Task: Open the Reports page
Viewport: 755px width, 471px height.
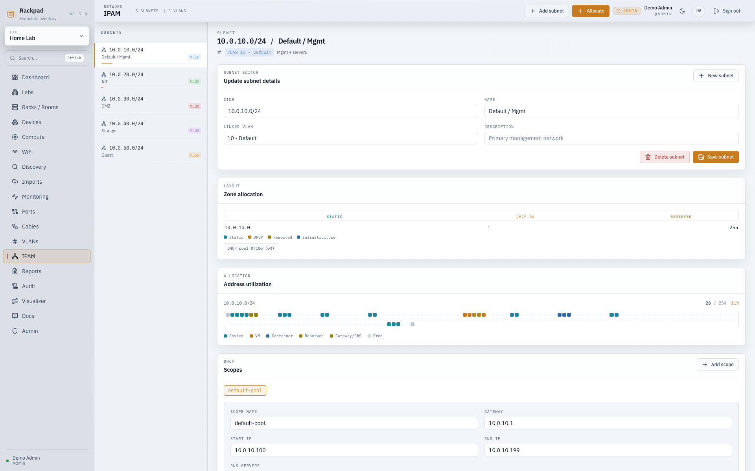Action: 47,271
